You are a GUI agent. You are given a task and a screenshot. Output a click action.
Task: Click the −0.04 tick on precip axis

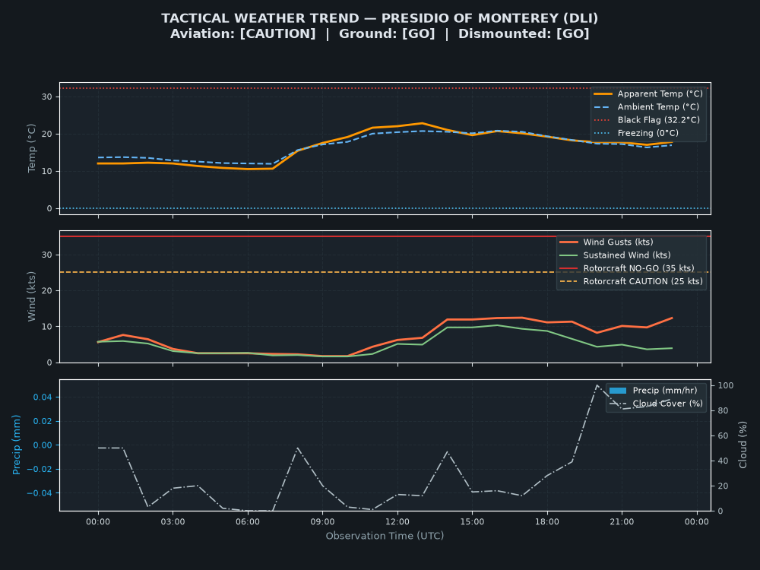pos(40,493)
